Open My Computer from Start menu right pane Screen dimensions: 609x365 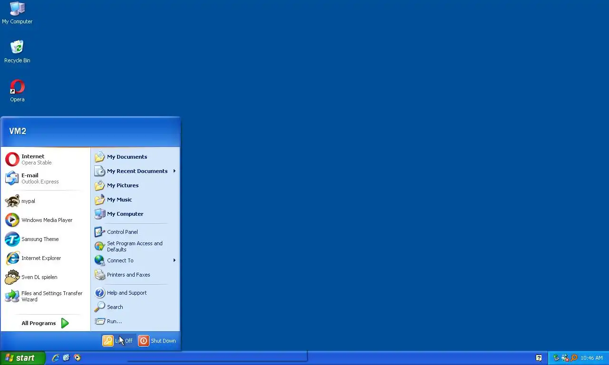[x=135, y=214]
